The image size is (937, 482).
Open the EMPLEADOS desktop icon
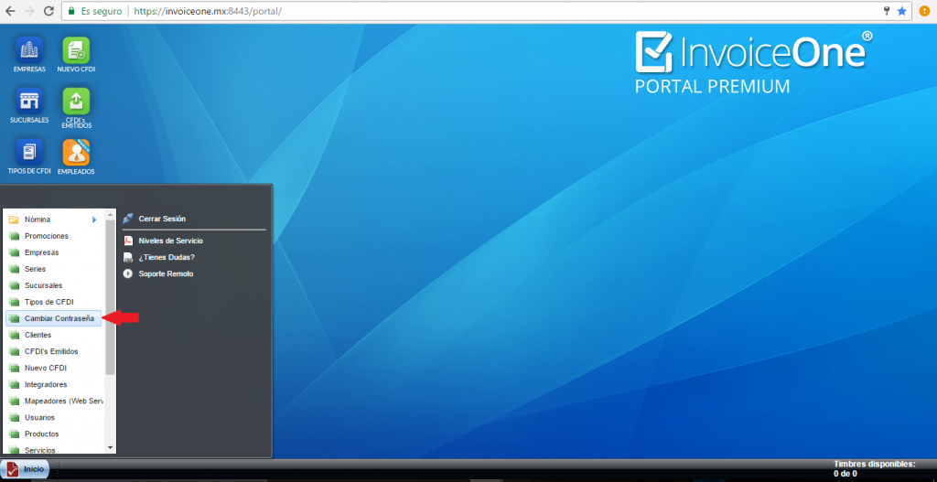click(76, 156)
